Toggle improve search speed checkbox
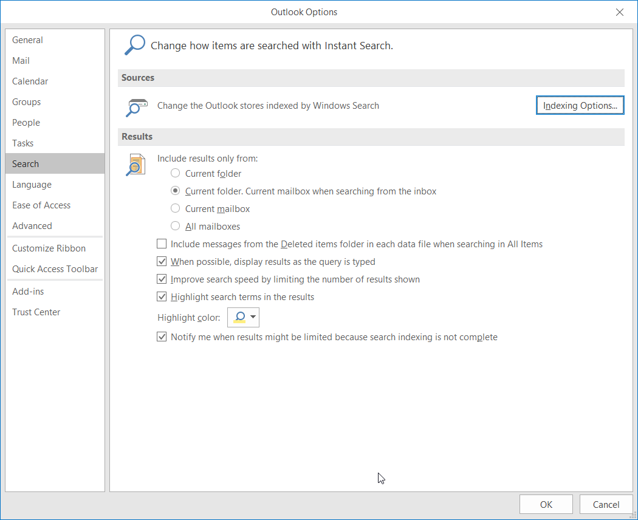638x520 pixels. click(x=162, y=279)
